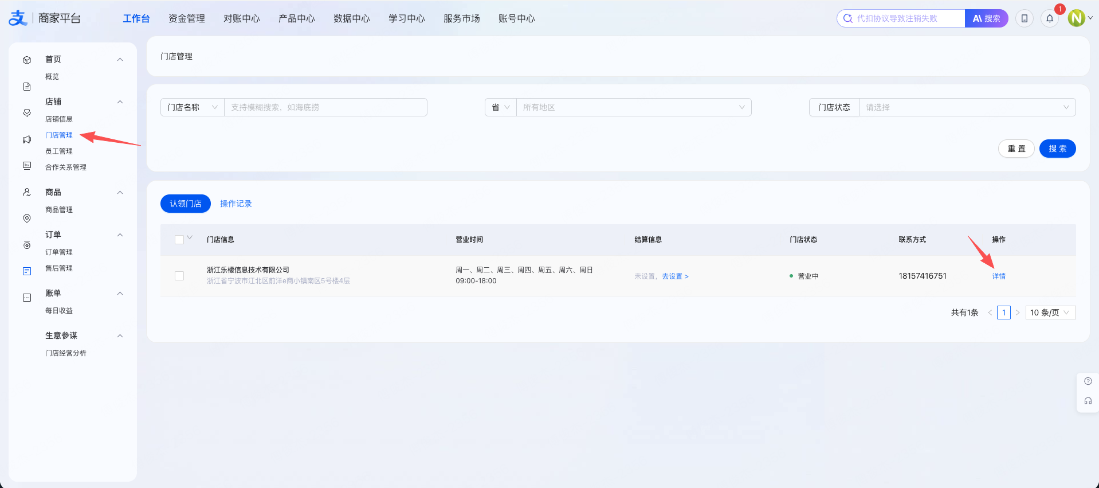Open 概览 in sidebar

52,77
